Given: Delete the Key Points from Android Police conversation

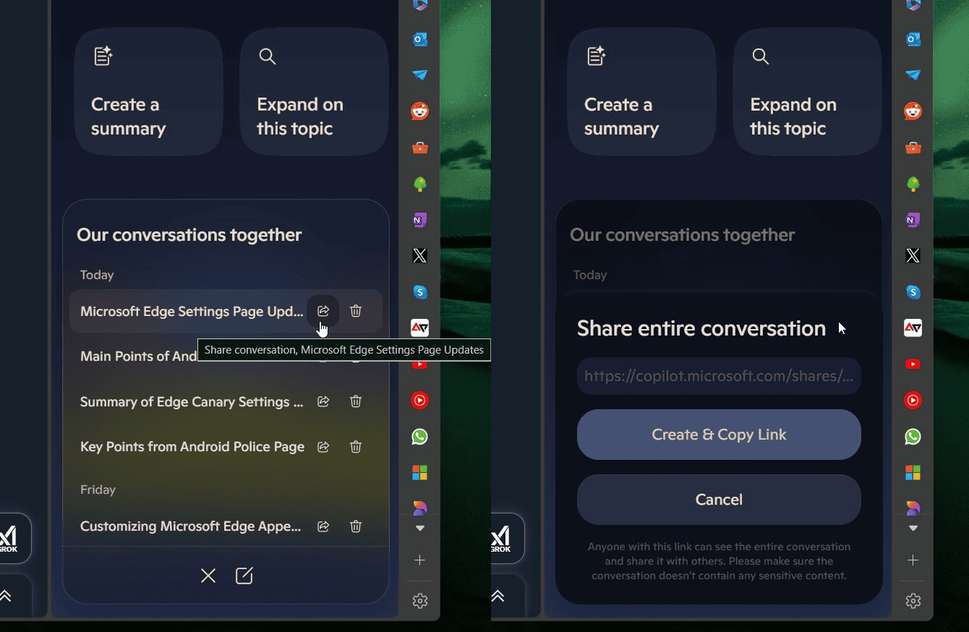Looking at the screenshot, I should coord(356,447).
